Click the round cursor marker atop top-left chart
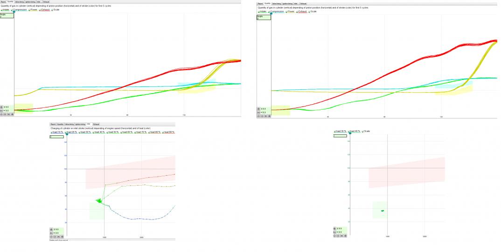The width and height of the screenshot is (501, 252). click(14, 12)
